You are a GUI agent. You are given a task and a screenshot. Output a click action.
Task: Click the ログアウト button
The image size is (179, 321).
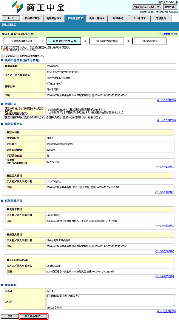(x=170, y=7)
